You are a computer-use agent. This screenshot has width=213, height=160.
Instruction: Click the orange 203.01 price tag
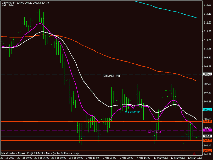click(208, 151)
